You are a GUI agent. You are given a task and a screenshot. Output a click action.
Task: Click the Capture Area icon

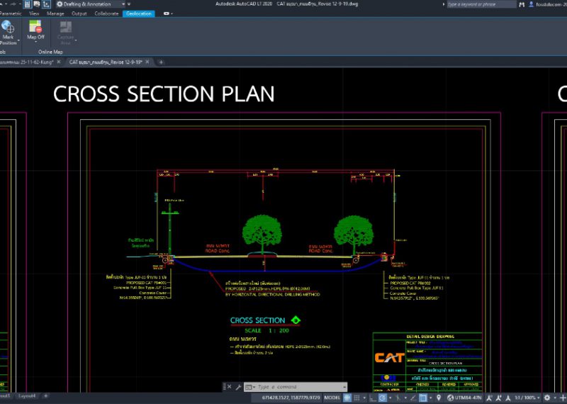click(65, 27)
